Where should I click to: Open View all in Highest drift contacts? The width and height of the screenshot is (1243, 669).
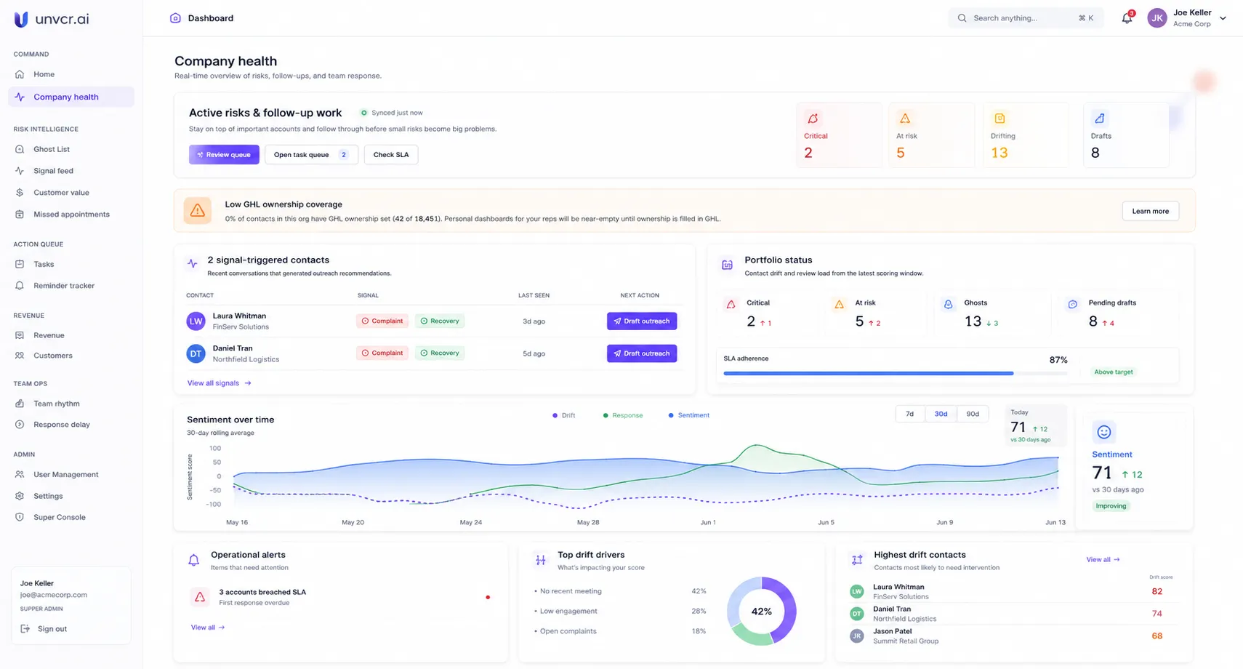click(1103, 559)
